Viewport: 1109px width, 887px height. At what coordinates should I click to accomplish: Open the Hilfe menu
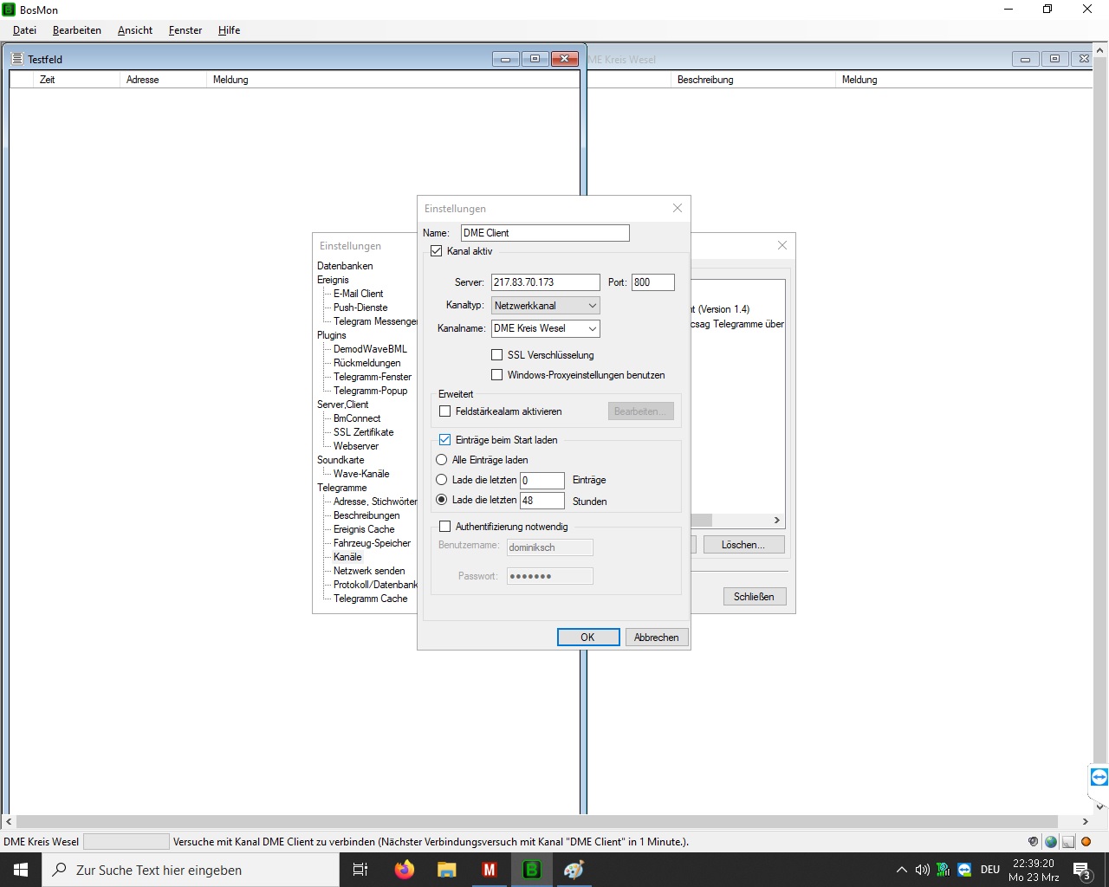[230, 30]
